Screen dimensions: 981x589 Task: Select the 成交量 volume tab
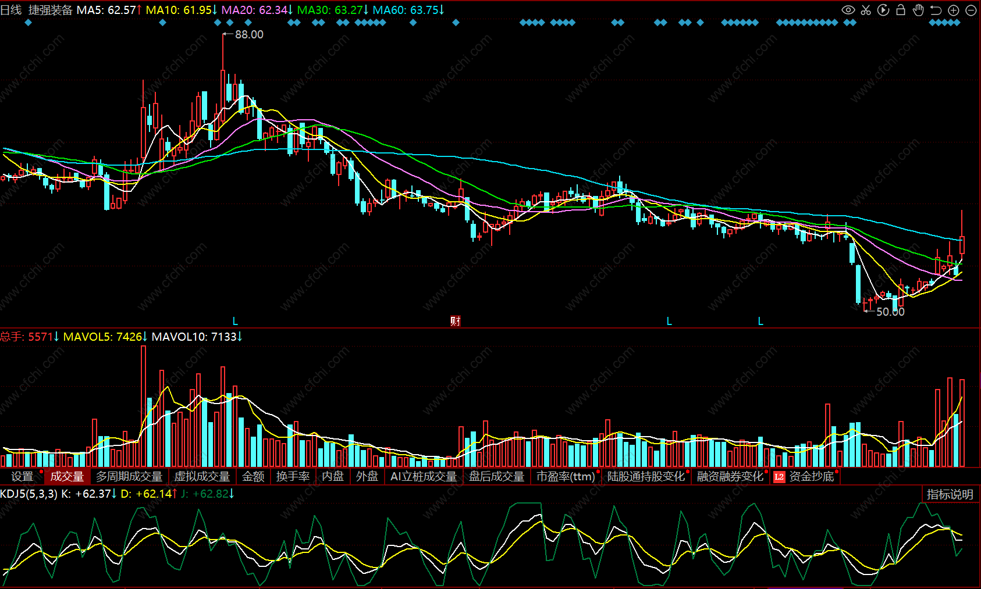[x=67, y=477]
